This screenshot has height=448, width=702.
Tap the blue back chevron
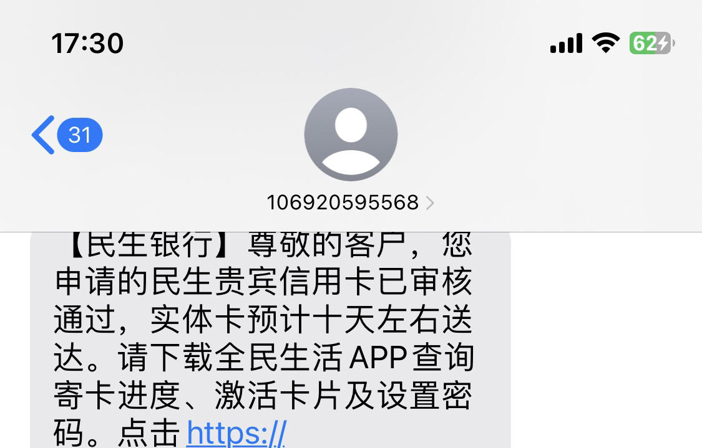click(43, 135)
